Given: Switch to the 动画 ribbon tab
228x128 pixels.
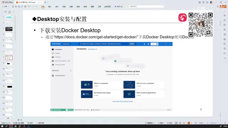Looking at the screenshot, I should click(x=71, y=6).
